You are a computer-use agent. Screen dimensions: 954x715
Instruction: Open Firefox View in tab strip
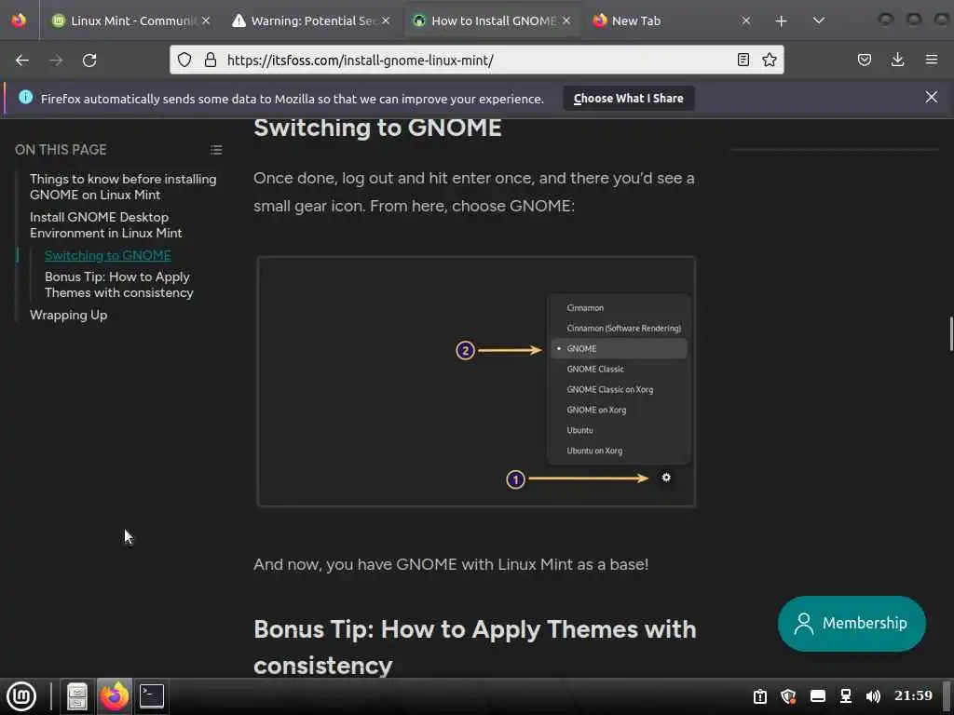click(x=19, y=20)
